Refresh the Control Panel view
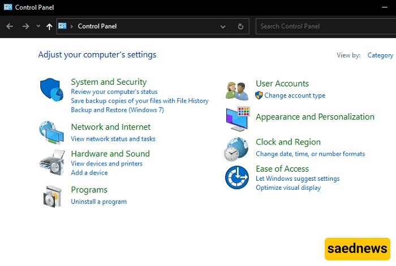 (240, 27)
